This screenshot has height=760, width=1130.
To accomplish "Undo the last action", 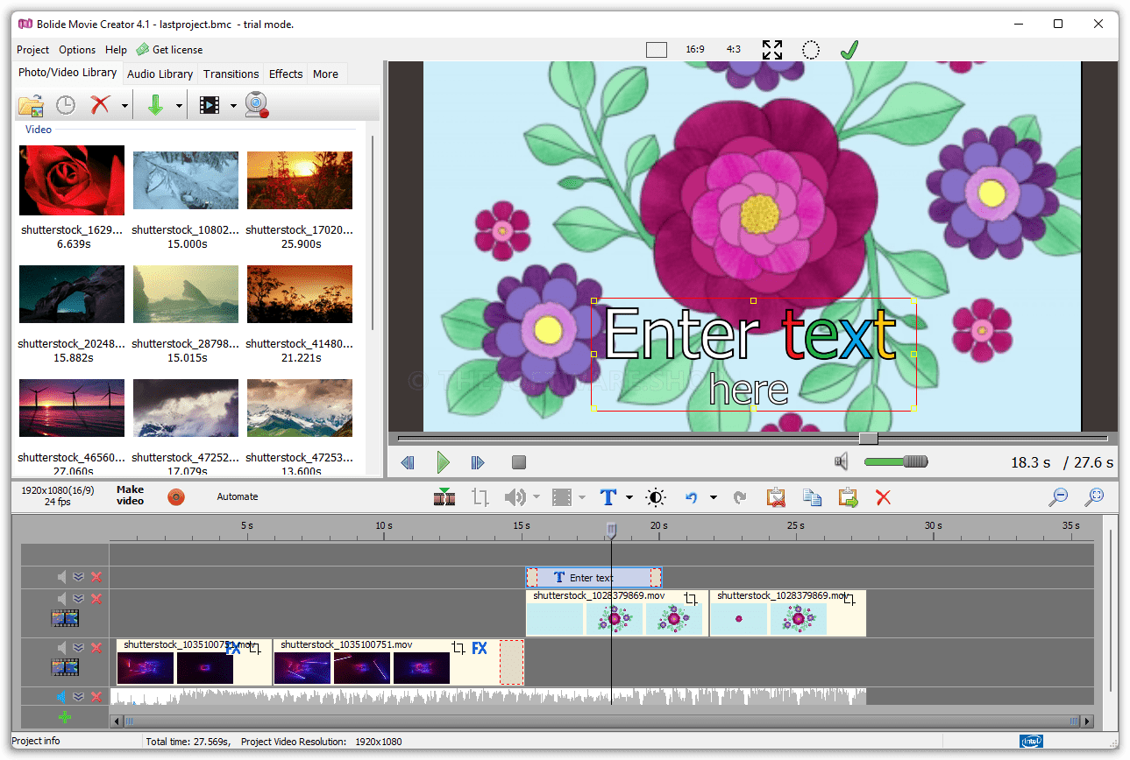I will click(x=692, y=497).
